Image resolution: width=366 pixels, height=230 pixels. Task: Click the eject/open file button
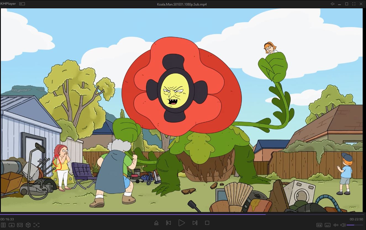click(156, 223)
